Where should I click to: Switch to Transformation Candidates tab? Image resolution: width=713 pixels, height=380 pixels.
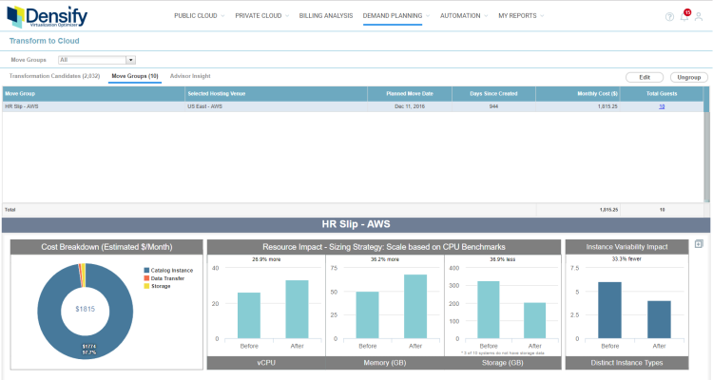click(x=54, y=76)
